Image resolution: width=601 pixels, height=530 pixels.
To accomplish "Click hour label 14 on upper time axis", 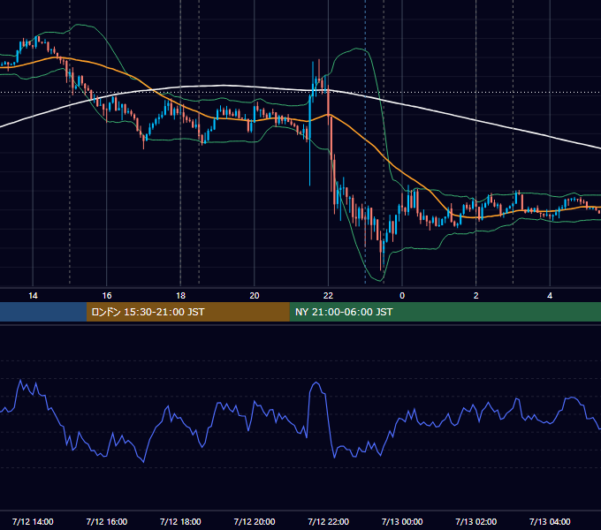I will 33,296.
